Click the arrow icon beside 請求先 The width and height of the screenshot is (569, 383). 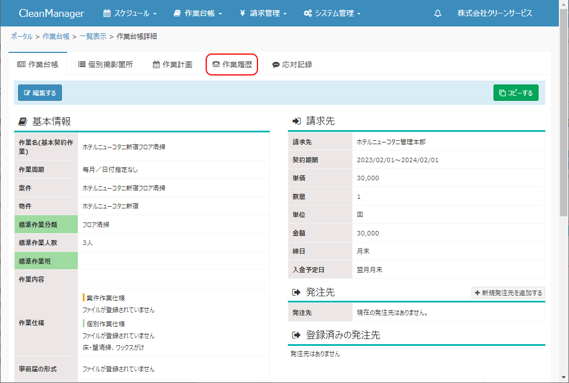click(296, 122)
